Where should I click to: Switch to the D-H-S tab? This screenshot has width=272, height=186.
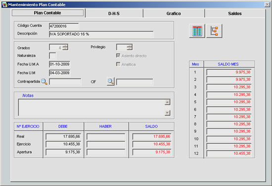coord(114,13)
